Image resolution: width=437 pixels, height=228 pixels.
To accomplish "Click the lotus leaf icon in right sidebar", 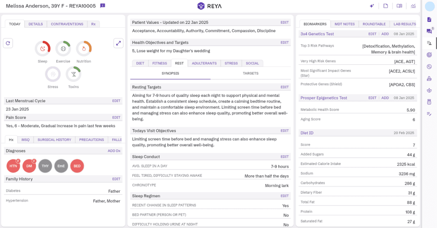I will [429, 90].
